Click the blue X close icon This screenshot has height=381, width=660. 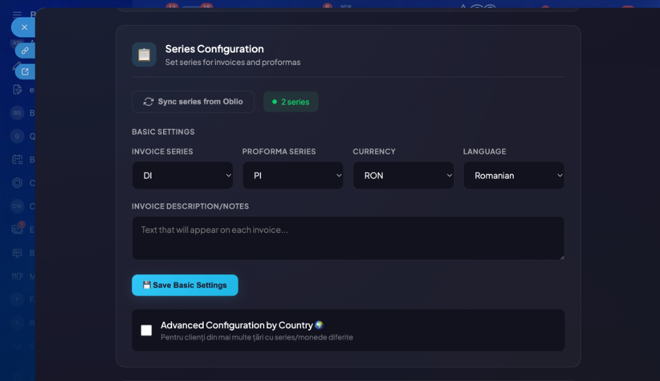[x=24, y=27]
